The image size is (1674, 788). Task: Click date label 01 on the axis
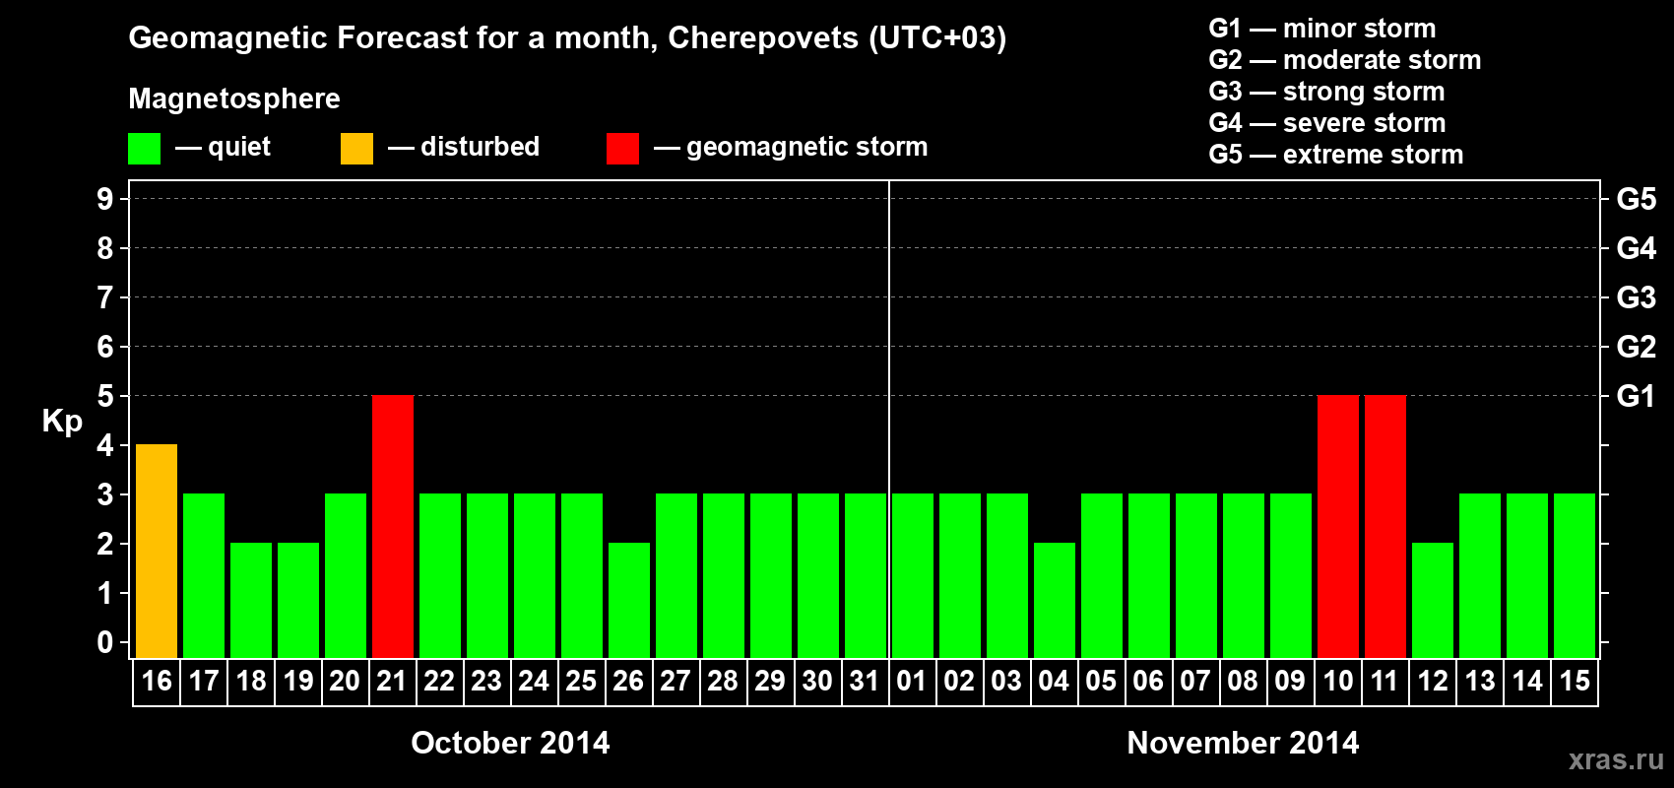tap(912, 681)
